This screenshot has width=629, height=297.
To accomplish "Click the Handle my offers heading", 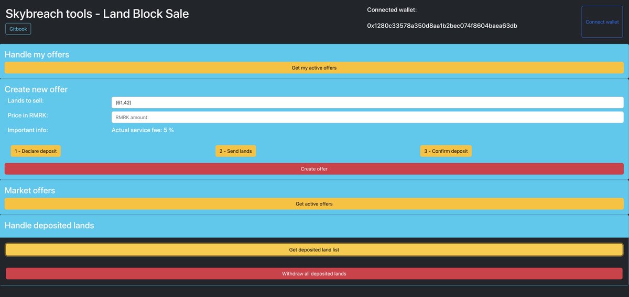I will 37,54.
